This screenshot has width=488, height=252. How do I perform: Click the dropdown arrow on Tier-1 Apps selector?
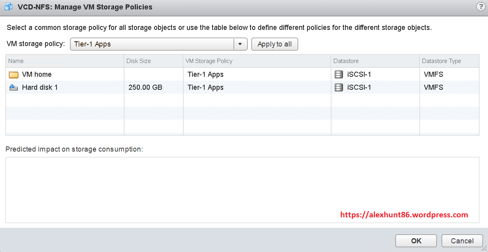(x=240, y=44)
